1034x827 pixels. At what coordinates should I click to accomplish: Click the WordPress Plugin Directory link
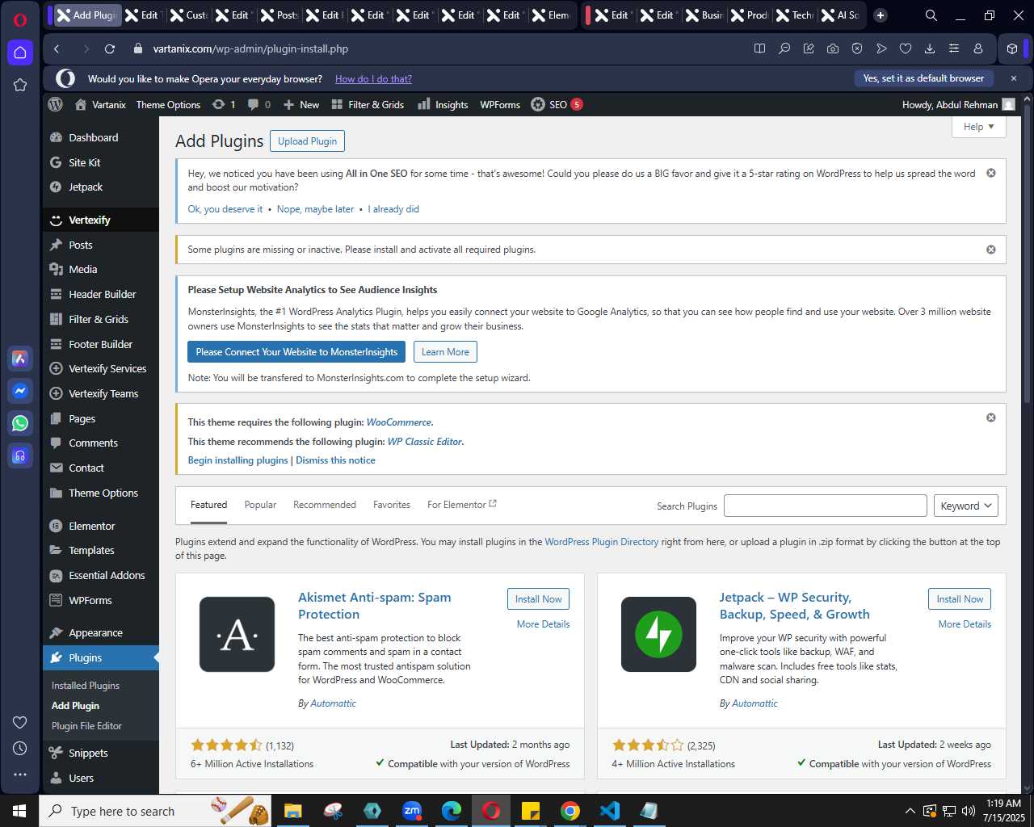click(602, 542)
